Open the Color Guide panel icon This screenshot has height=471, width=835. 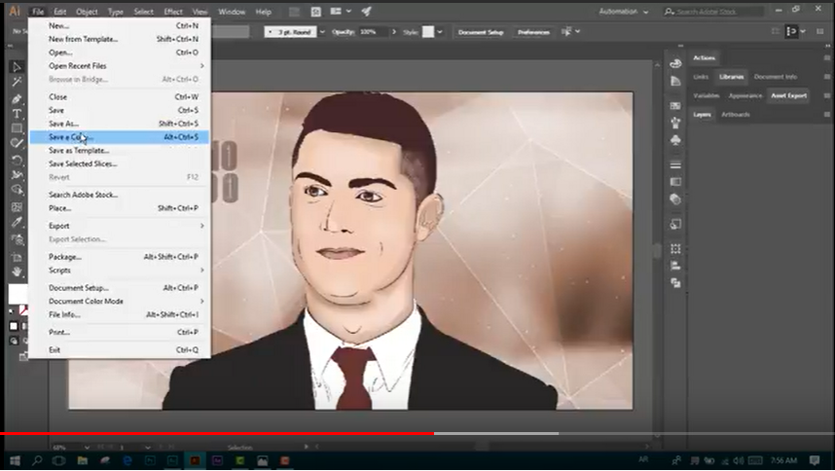tap(675, 81)
